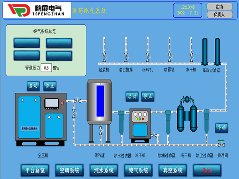Click the valve above the 包装机 label

(104, 59)
